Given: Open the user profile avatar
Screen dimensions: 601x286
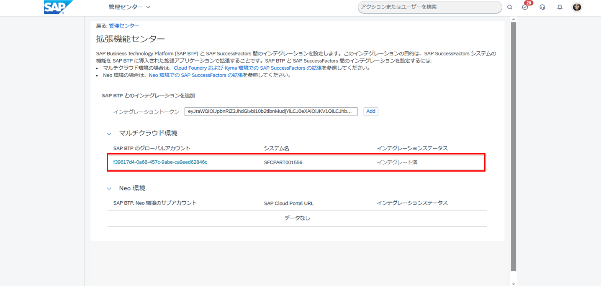Looking at the screenshot, I should 577,7.
